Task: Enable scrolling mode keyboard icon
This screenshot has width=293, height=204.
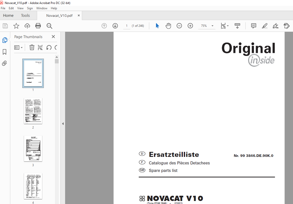Action: [x=237, y=26]
